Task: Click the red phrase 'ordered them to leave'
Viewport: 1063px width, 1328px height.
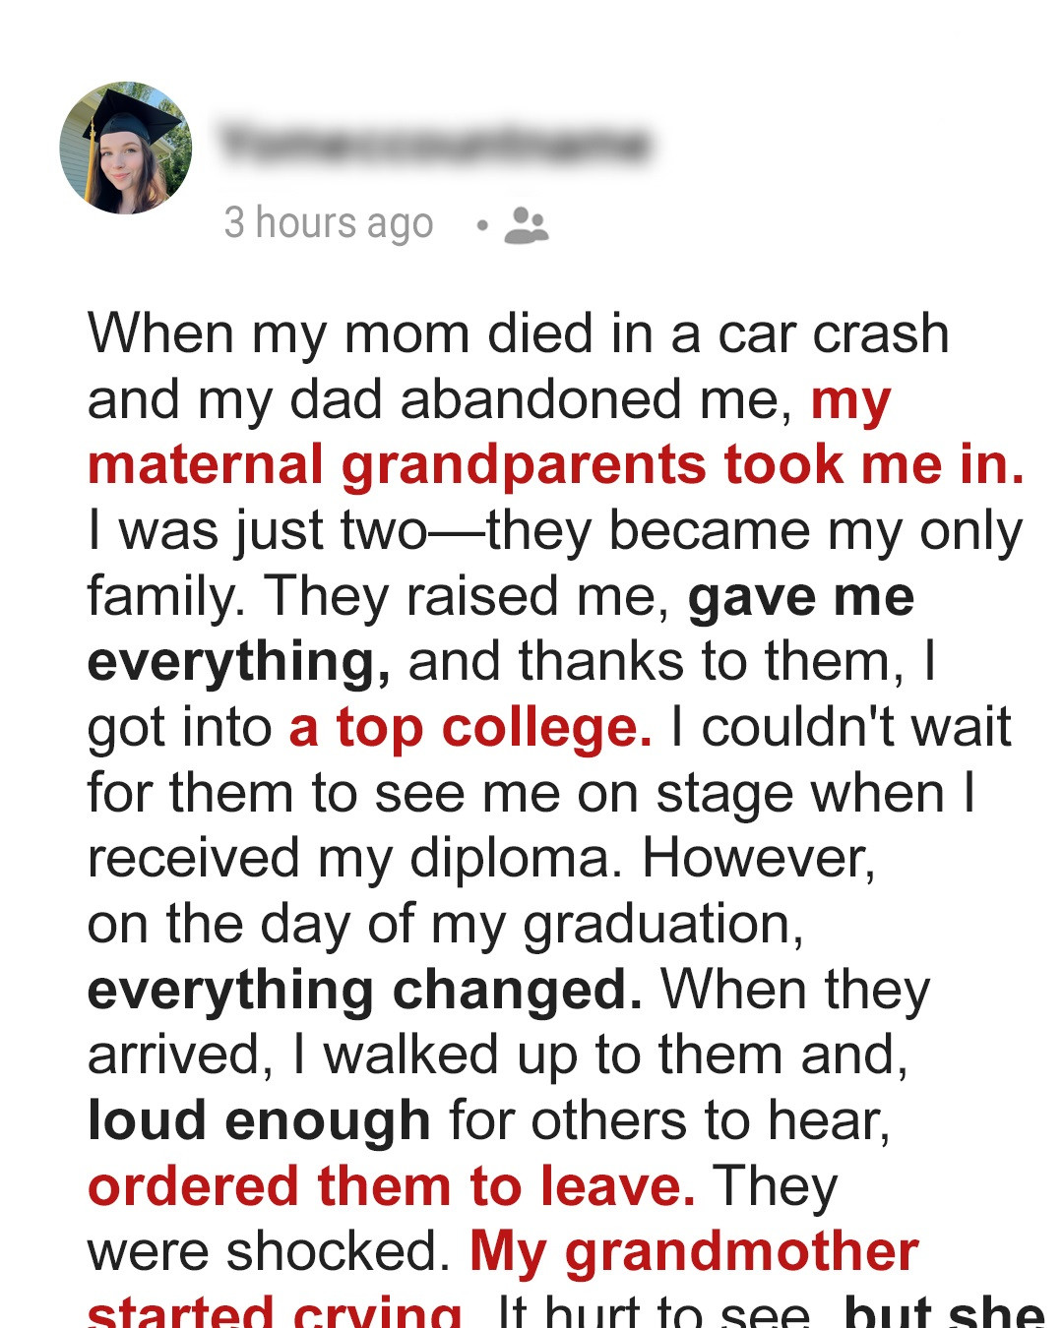Action: [x=389, y=1185]
